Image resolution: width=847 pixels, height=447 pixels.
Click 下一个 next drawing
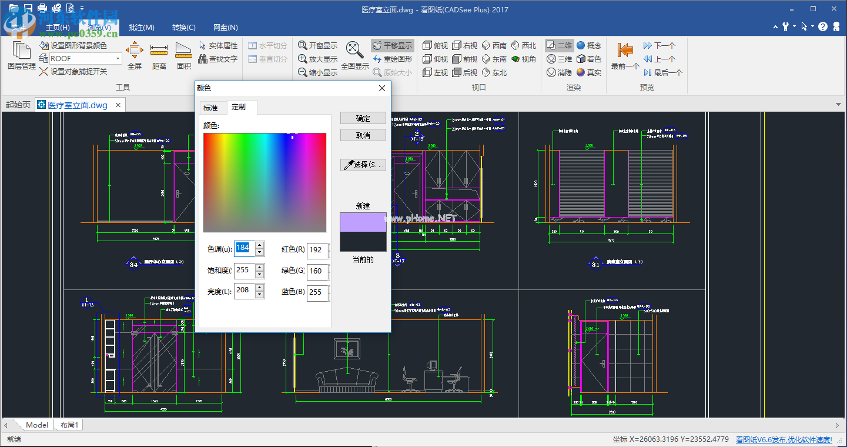point(659,45)
